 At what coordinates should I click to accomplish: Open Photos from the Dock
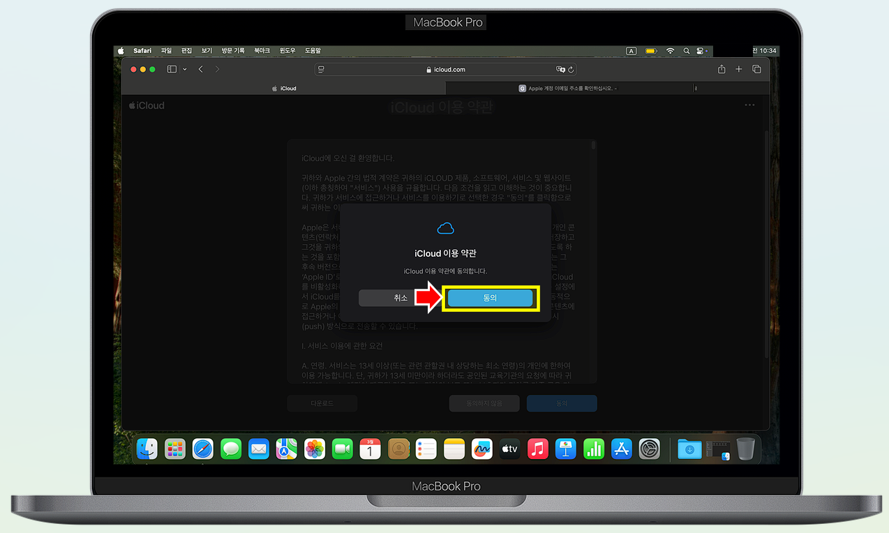click(315, 449)
